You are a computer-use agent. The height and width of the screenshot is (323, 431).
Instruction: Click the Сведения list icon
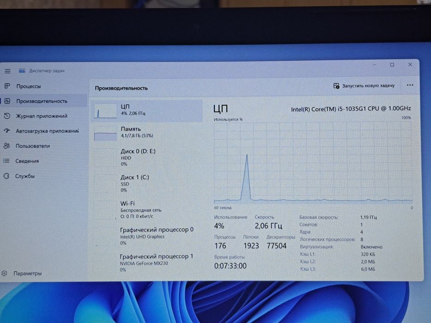click(6, 161)
